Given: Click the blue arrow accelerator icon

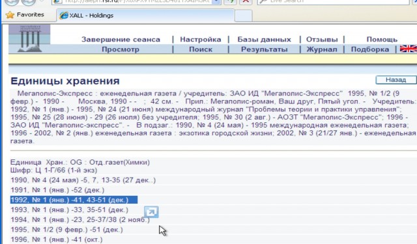Looking at the screenshot, I should [x=151, y=212].
